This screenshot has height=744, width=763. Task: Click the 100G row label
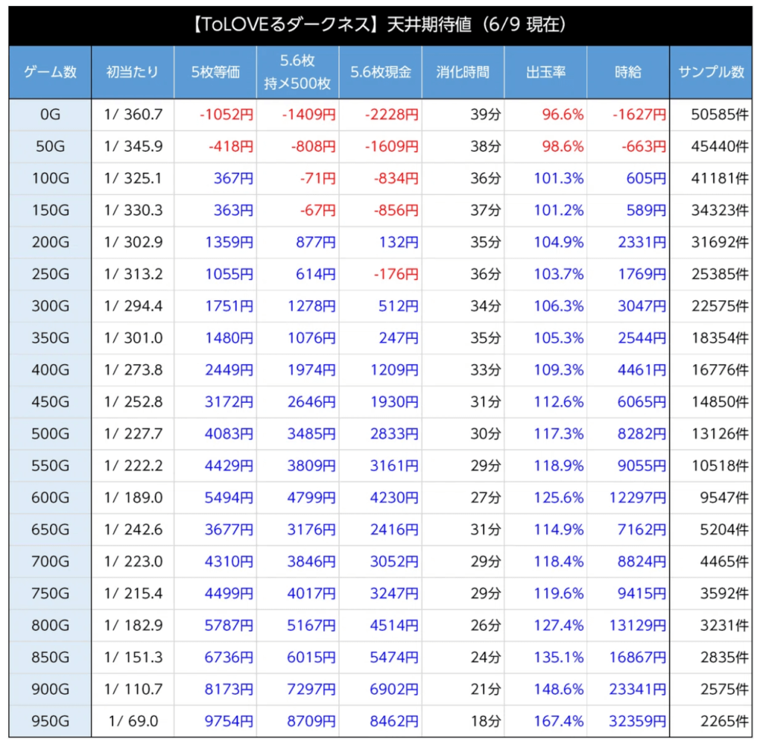(50, 179)
